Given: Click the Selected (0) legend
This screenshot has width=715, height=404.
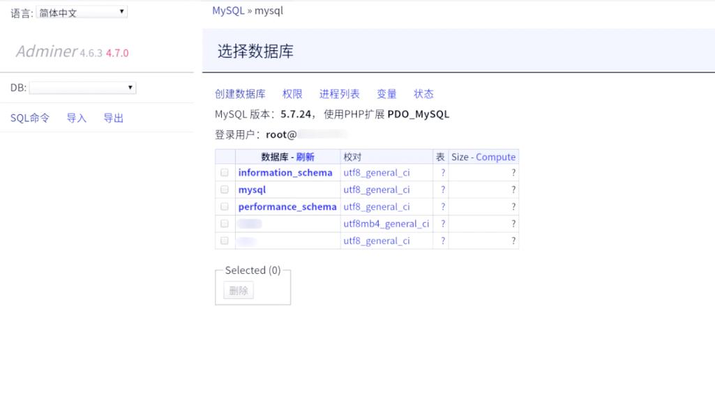Looking at the screenshot, I should [x=253, y=270].
